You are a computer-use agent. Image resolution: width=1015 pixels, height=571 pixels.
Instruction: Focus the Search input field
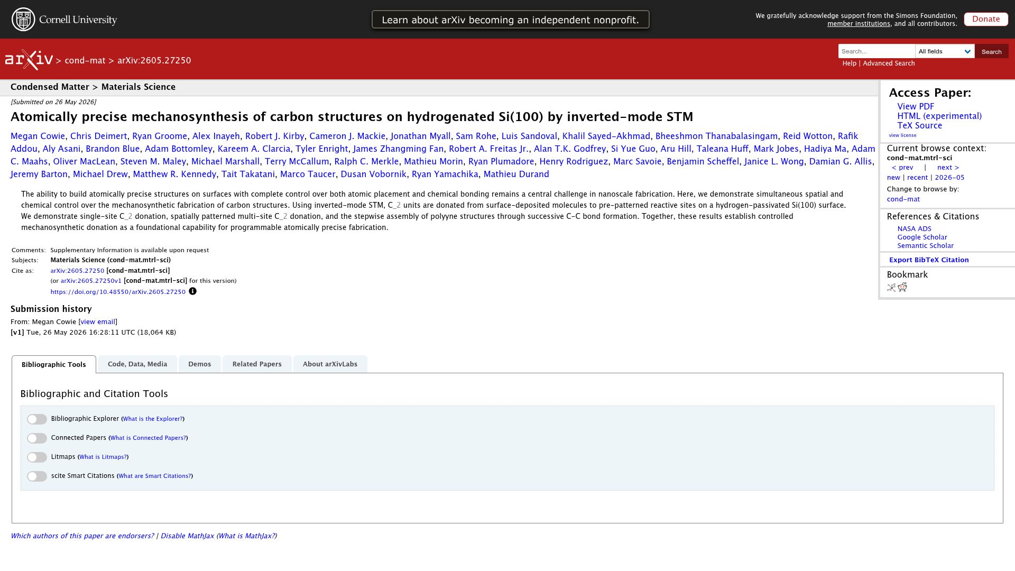click(876, 51)
